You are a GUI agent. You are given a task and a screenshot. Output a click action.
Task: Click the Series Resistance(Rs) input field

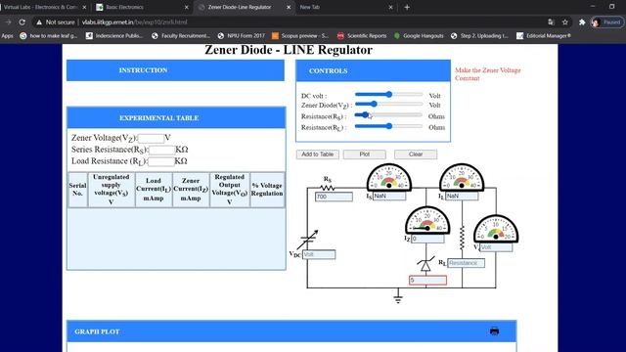[161, 150]
